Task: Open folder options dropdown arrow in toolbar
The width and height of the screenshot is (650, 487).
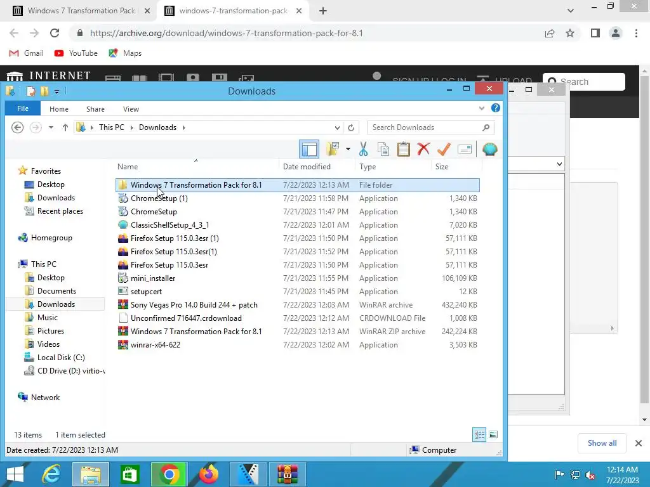Action: coord(348,149)
